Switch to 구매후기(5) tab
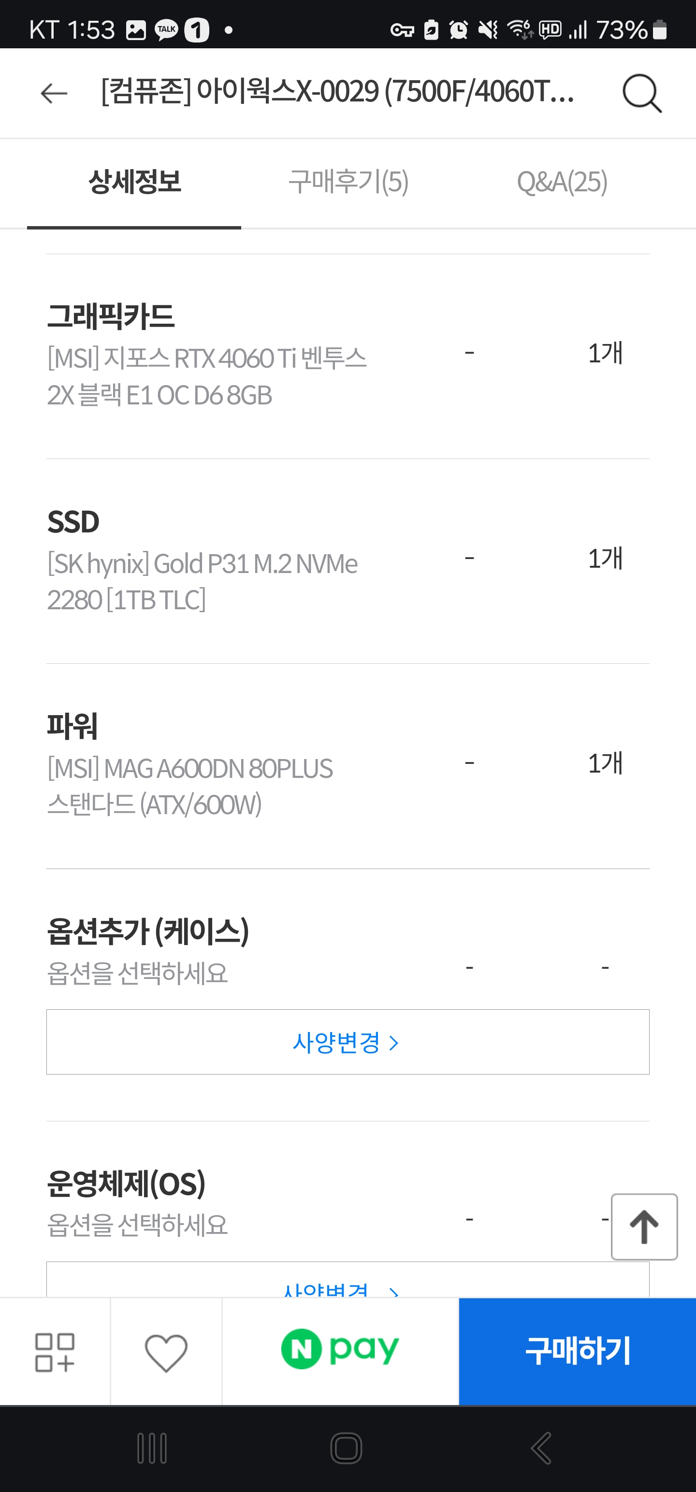Viewport: 696px width, 1492px height. click(348, 182)
